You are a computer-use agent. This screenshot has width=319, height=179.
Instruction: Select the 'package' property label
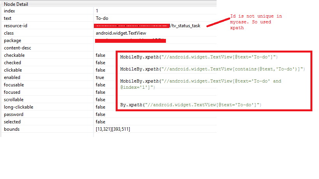(x=12, y=40)
